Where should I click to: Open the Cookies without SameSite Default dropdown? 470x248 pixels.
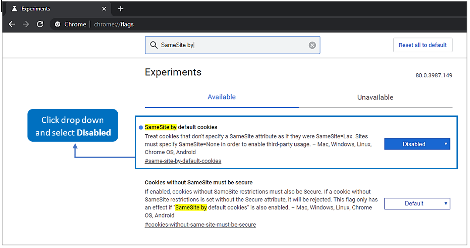pyautogui.click(x=417, y=204)
